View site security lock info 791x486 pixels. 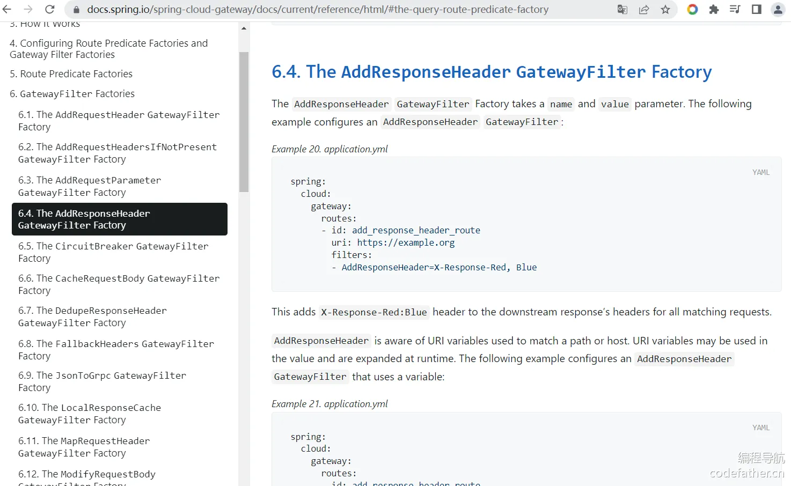(x=76, y=10)
